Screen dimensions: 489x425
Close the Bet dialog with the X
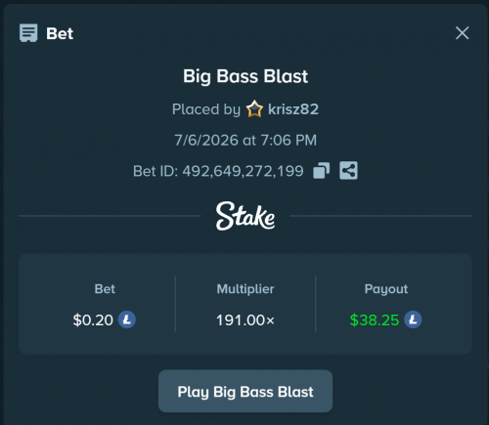coord(462,33)
